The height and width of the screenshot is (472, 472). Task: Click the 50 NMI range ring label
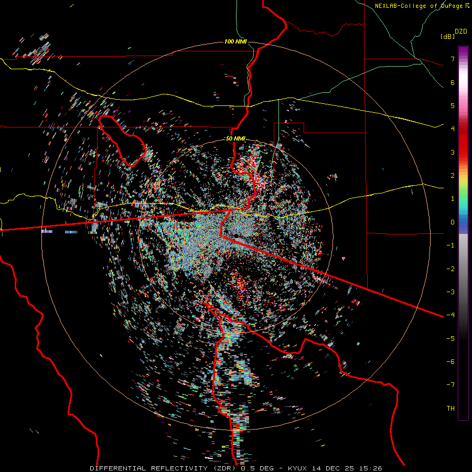(235, 138)
